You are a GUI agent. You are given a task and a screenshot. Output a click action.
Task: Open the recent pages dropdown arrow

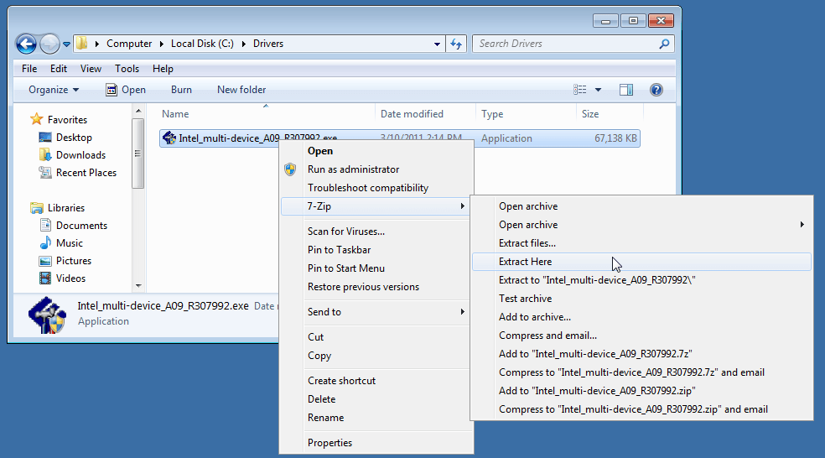click(66, 44)
